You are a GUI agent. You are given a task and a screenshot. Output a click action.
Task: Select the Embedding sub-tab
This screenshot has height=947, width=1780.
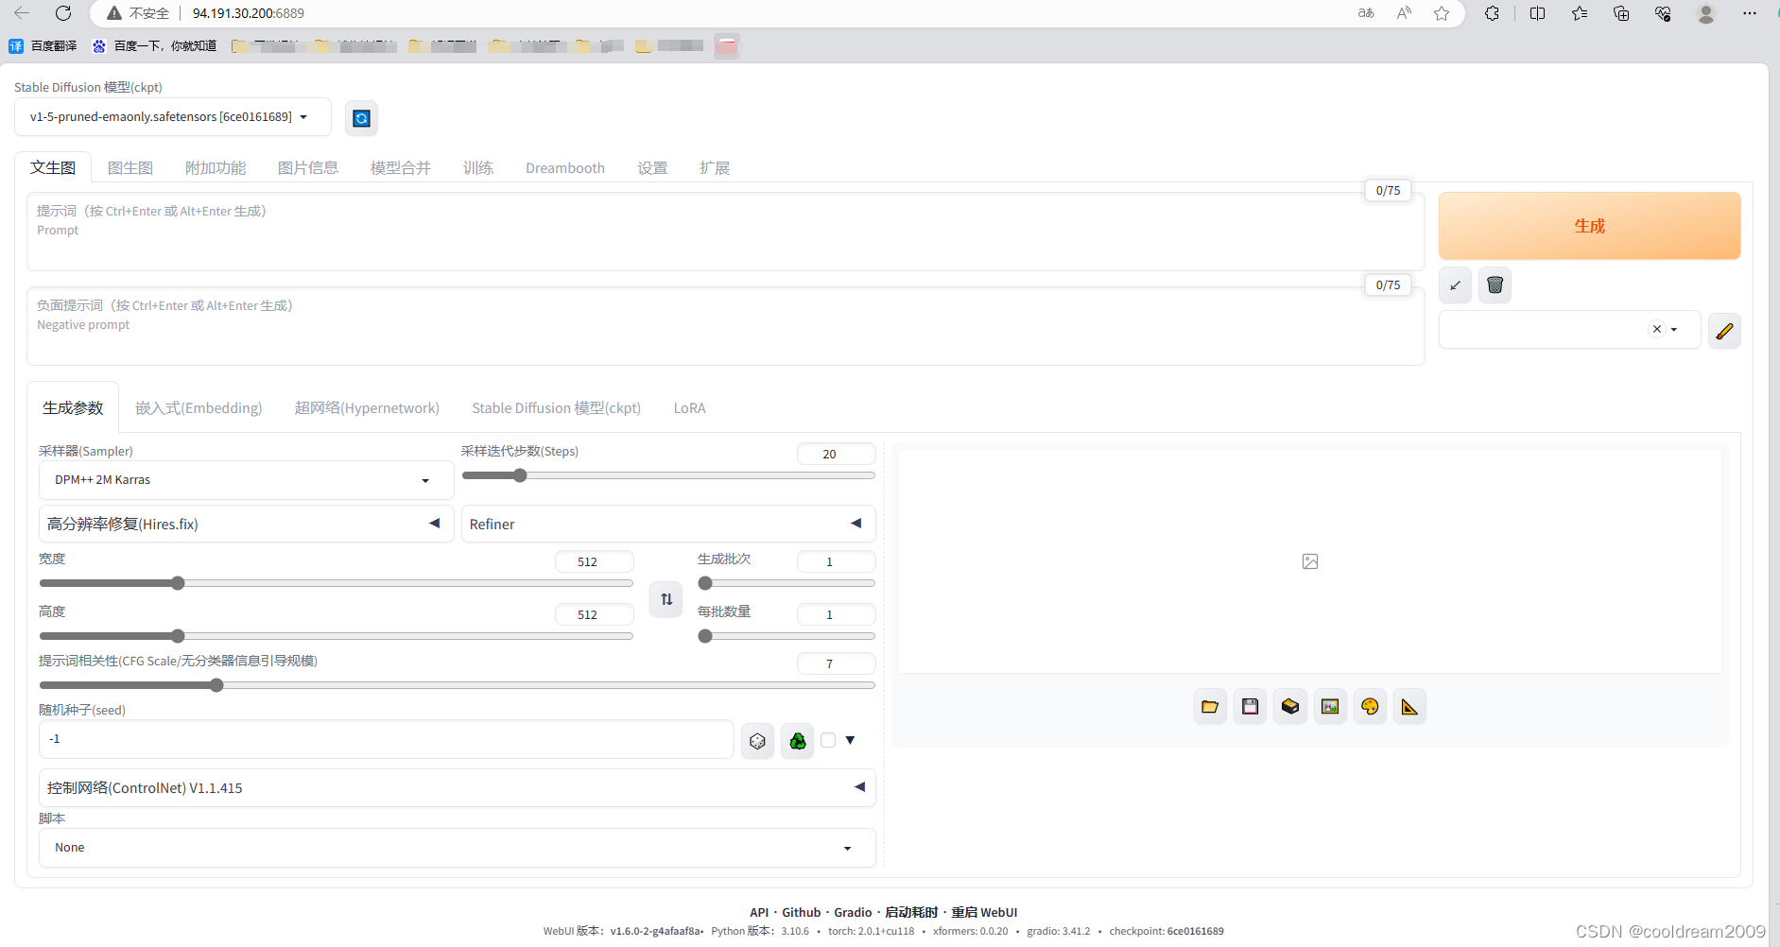point(199,408)
